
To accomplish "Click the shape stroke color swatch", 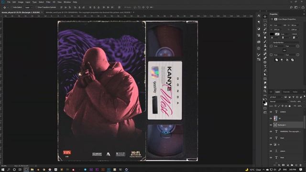I will (277, 34).
